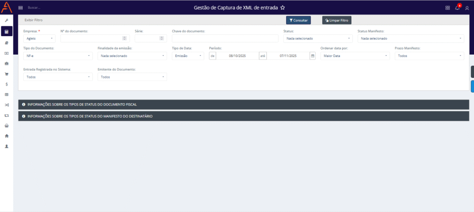The image size is (474, 212).
Task: Click the Chave do documento input field
Action: tap(225, 38)
